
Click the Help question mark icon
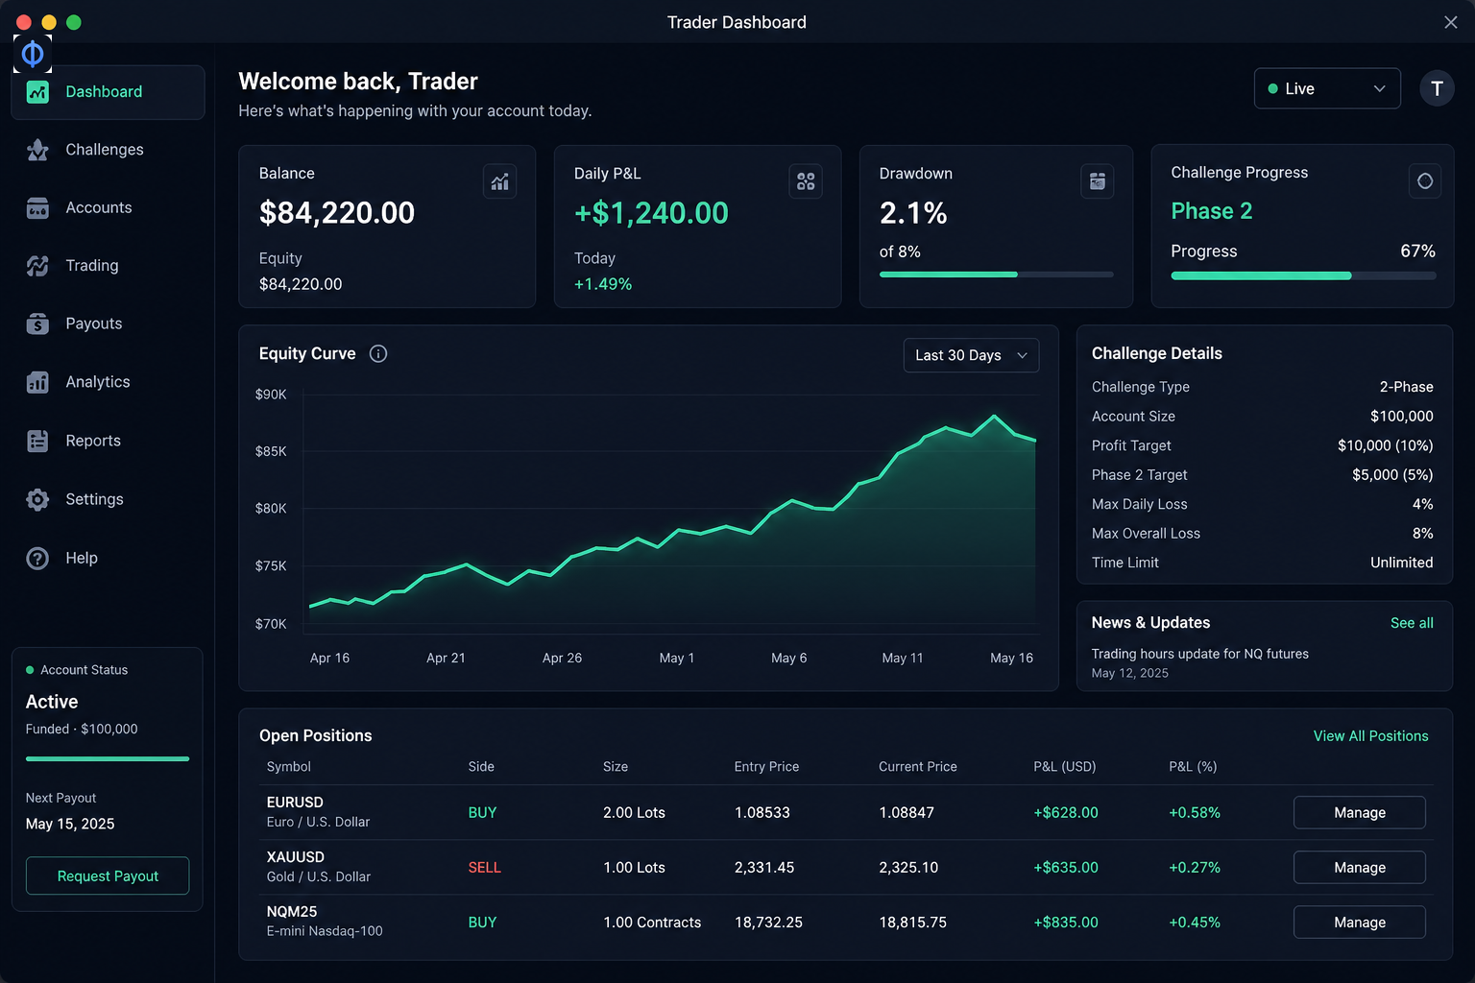coord(37,558)
